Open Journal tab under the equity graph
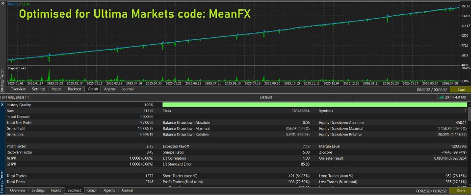This screenshot has height=195, width=471. (128, 89)
